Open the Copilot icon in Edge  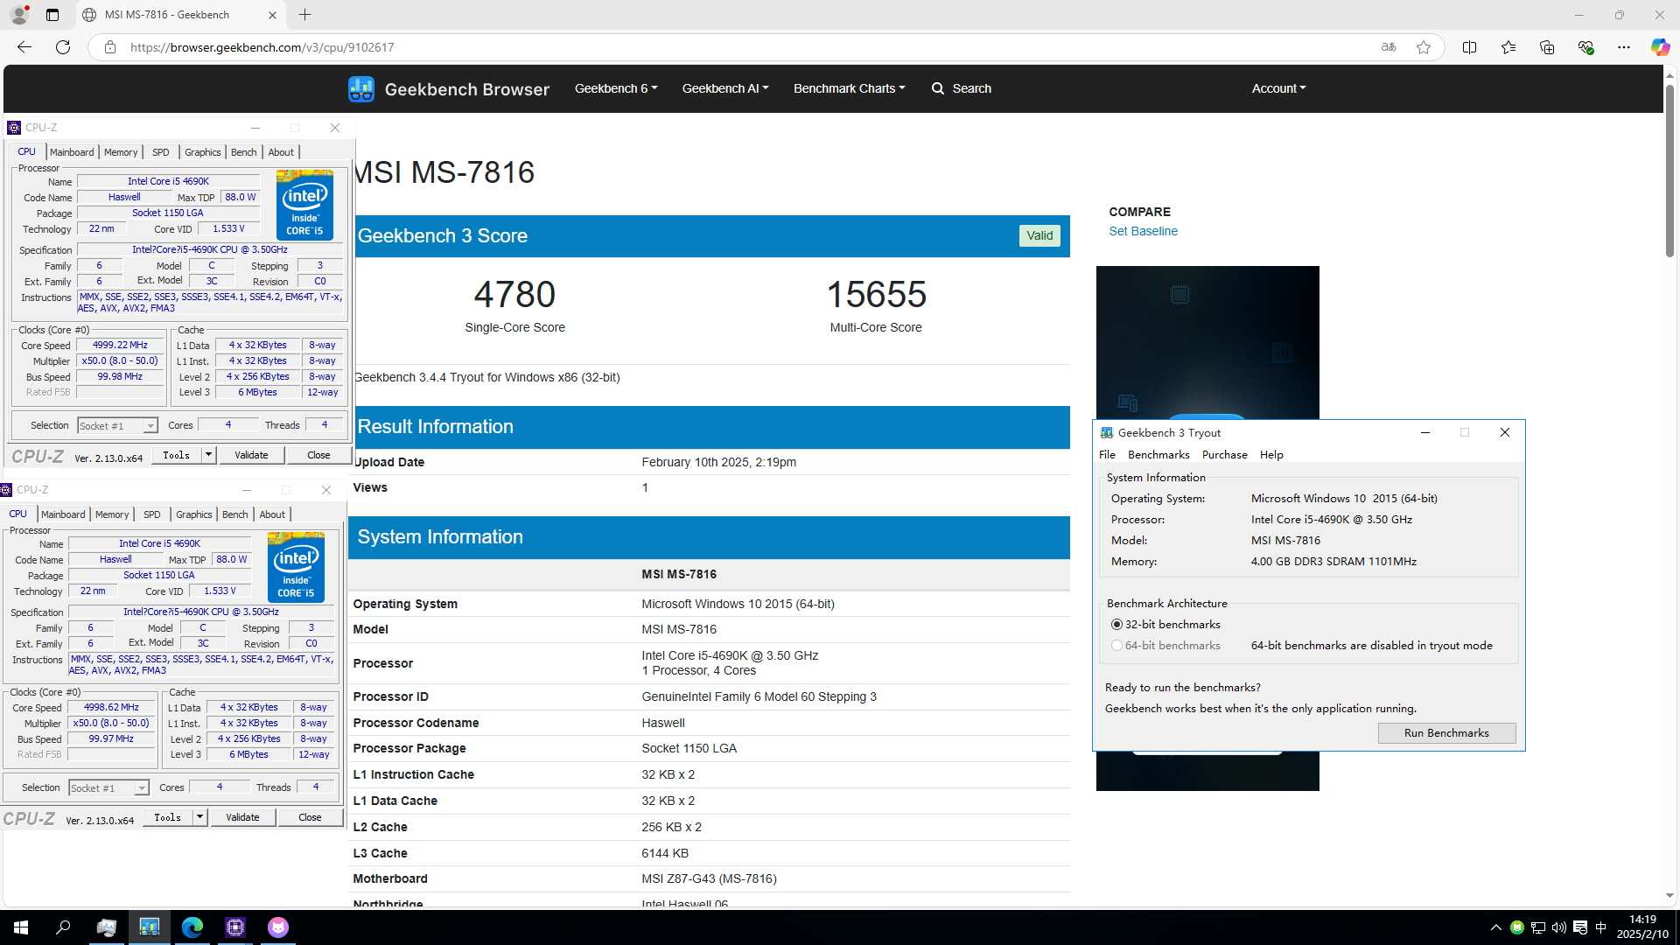coord(1660,47)
